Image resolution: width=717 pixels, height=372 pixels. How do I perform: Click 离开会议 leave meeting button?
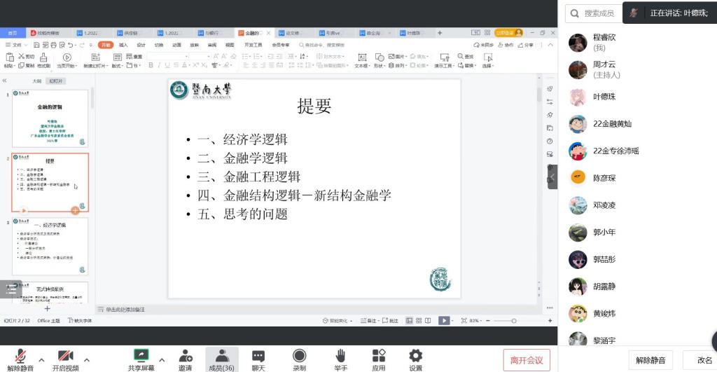pyautogui.click(x=527, y=360)
